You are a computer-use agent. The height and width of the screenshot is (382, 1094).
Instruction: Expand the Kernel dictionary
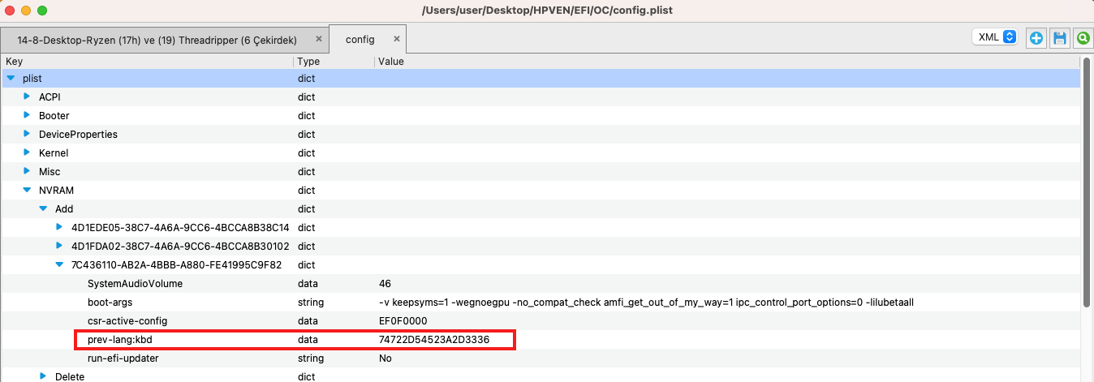(27, 152)
